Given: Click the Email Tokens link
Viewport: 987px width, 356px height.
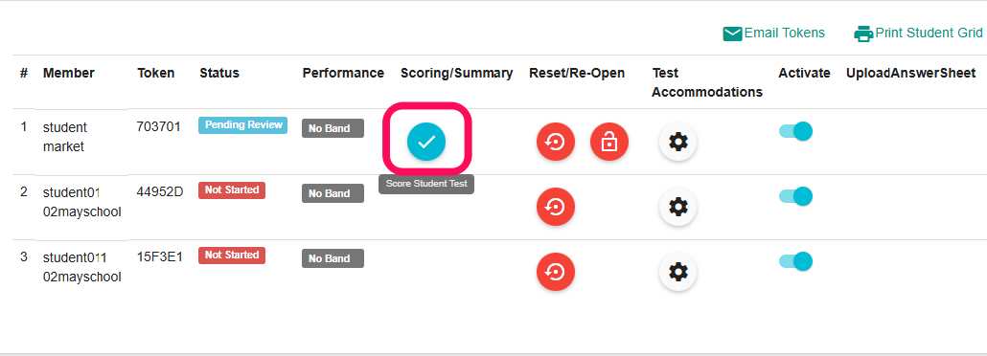Looking at the screenshot, I should (x=784, y=33).
